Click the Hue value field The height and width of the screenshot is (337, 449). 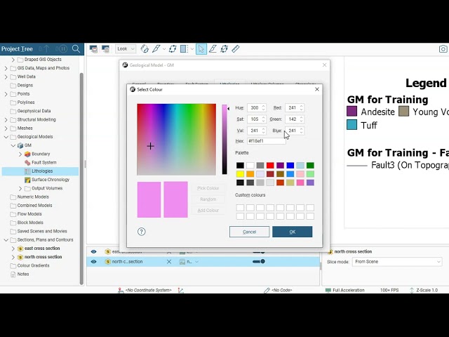click(254, 107)
